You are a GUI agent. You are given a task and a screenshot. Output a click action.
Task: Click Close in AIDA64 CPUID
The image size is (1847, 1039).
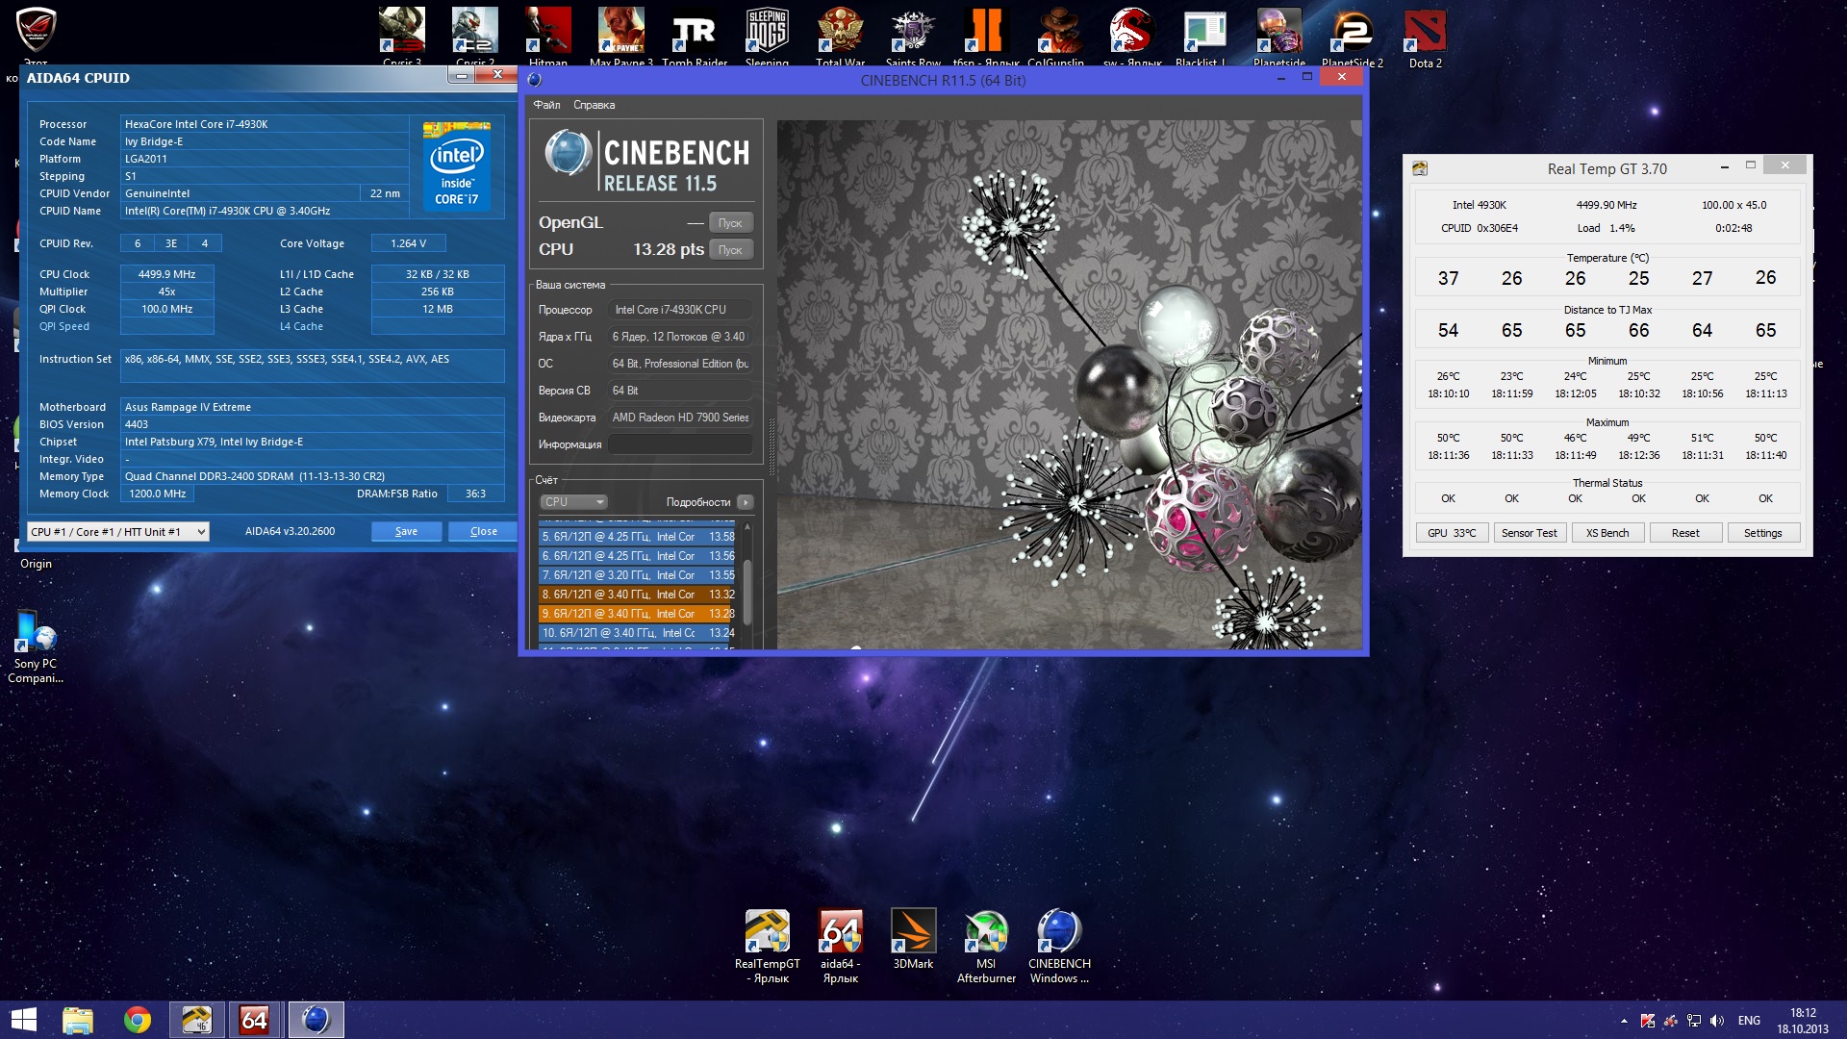pyautogui.click(x=483, y=532)
